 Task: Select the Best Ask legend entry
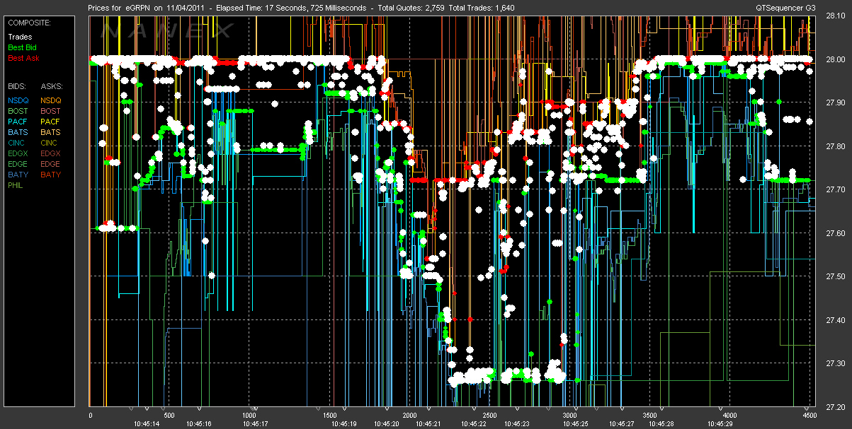tap(23, 57)
